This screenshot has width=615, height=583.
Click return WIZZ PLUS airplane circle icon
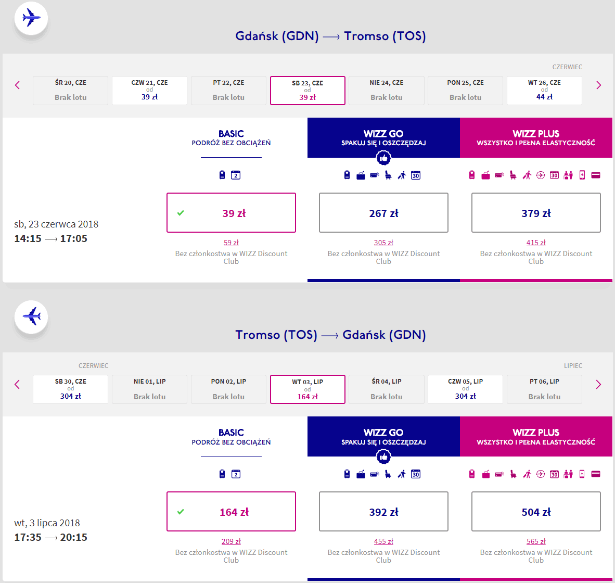(541, 474)
